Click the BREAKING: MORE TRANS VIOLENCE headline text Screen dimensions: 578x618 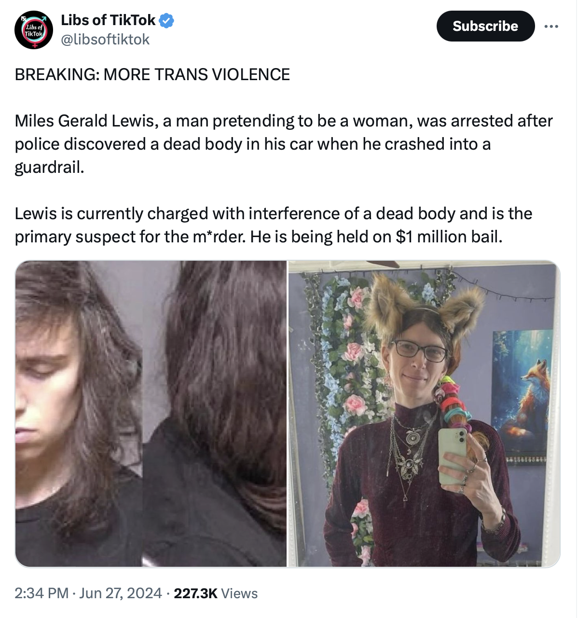[152, 74]
